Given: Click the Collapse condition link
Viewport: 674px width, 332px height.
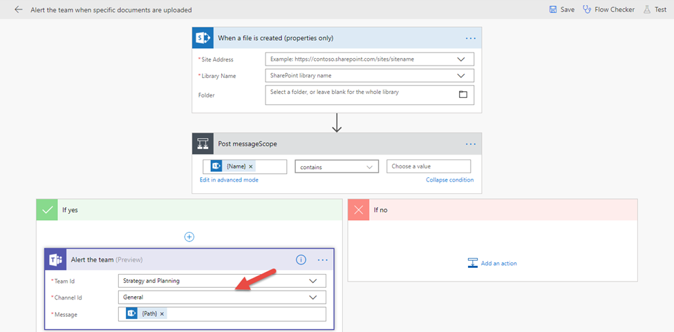Looking at the screenshot, I should [x=449, y=180].
